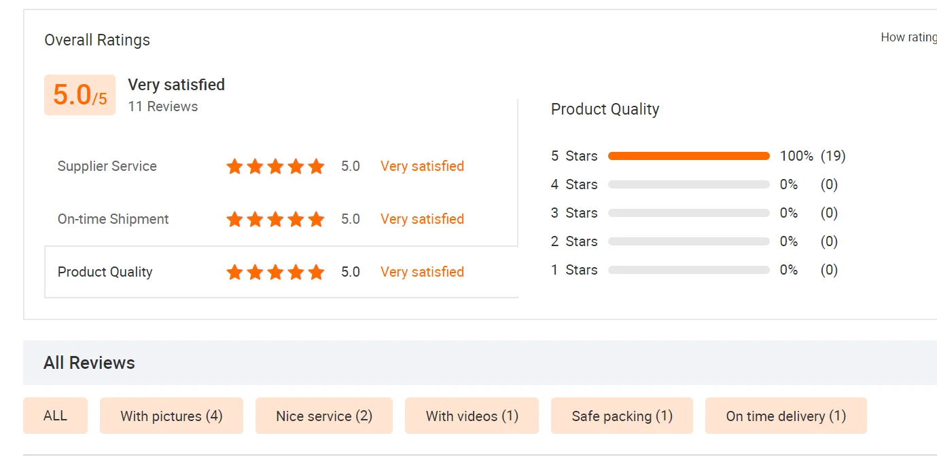Filter by Safe packing (1)
This screenshot has height=457, width=937.
[622, 416]
